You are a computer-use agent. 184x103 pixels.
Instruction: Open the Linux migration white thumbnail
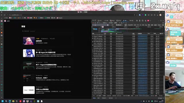[x=29, y=90]
